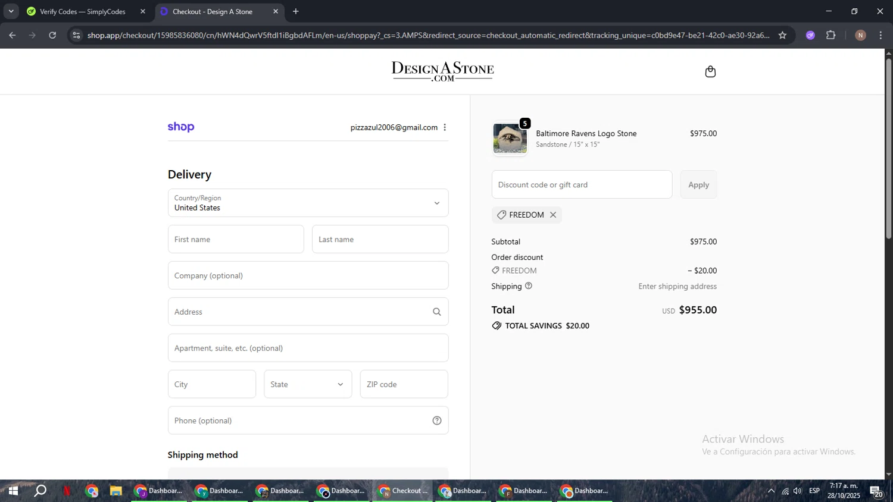Click the Apply discount button

point(698,184)
